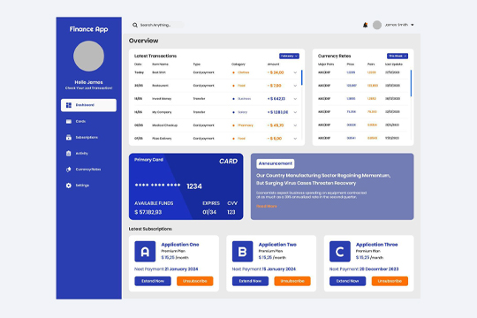Click Extend Now for Application Two
477x318 pixels.
pyautogui.click(x=250, y=281)
